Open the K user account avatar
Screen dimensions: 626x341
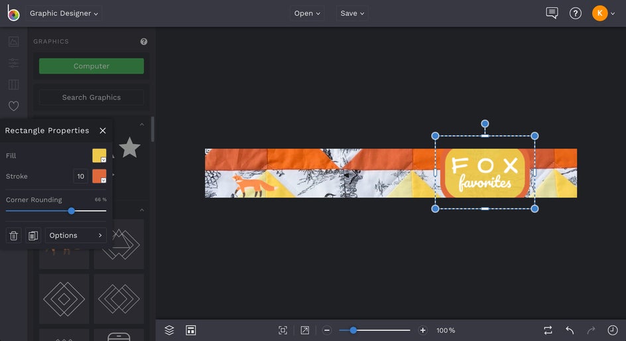599,13
